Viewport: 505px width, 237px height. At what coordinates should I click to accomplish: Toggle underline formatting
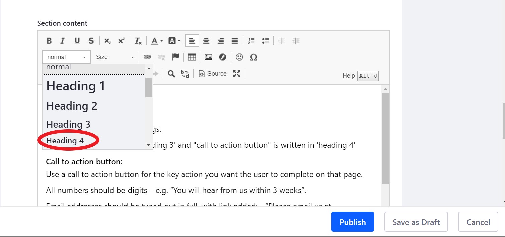[x=77, y=41]
